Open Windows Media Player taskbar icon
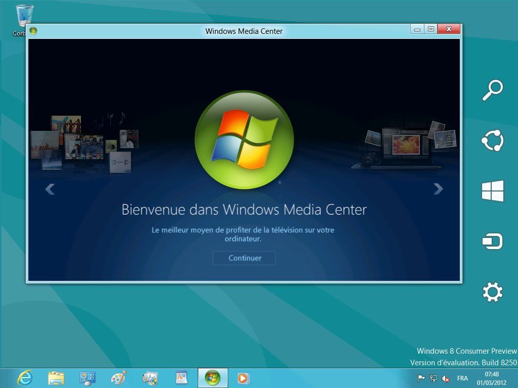The height and width of the screenshot is (388, 518). pyautogui.click(x=243, y=378)
